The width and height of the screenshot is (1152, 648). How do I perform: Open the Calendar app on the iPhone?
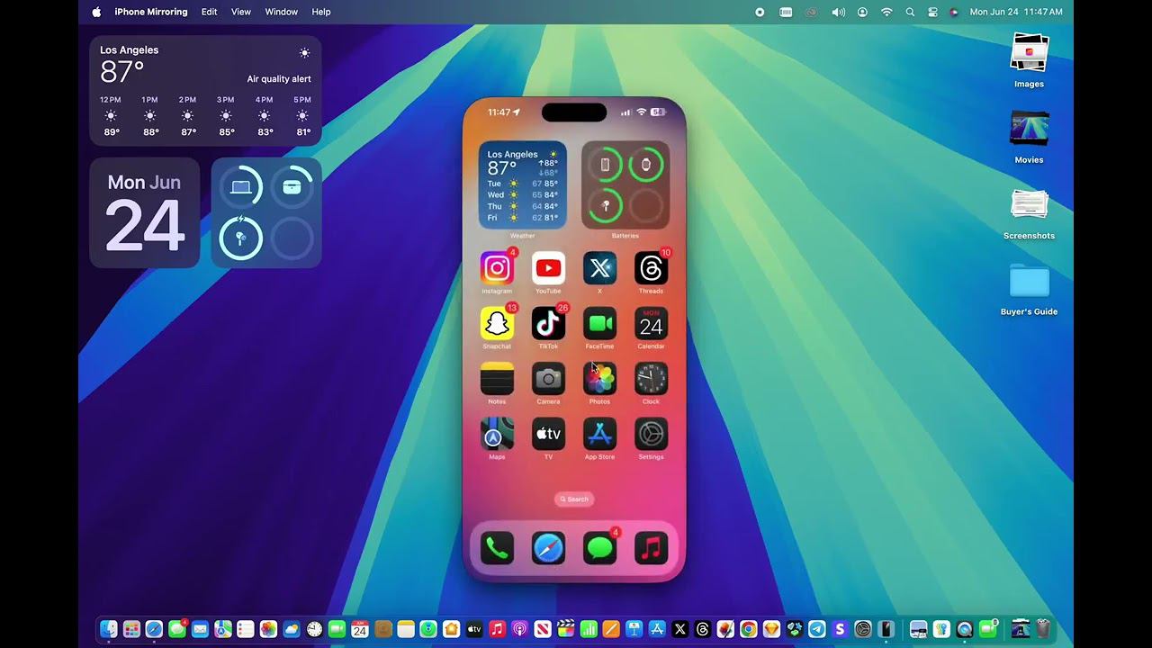pos(651,324)
